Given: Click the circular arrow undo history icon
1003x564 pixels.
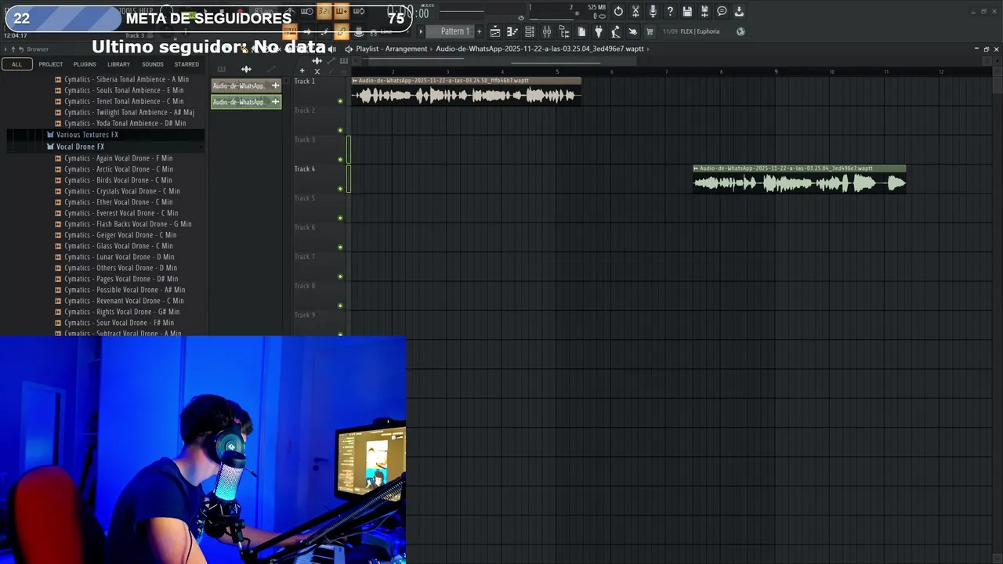Looking at the screenshot, I should (618, 11).
